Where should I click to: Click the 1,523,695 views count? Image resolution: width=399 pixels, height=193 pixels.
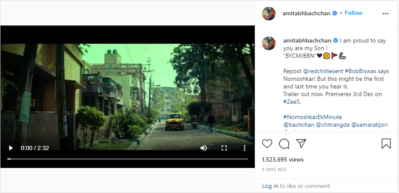(x=283, y=160)
